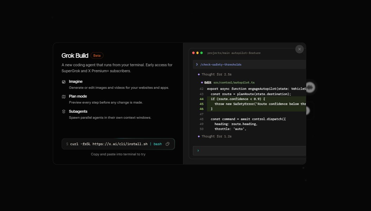
Task: Click the Grok Build title
Action: click(75, 55)
